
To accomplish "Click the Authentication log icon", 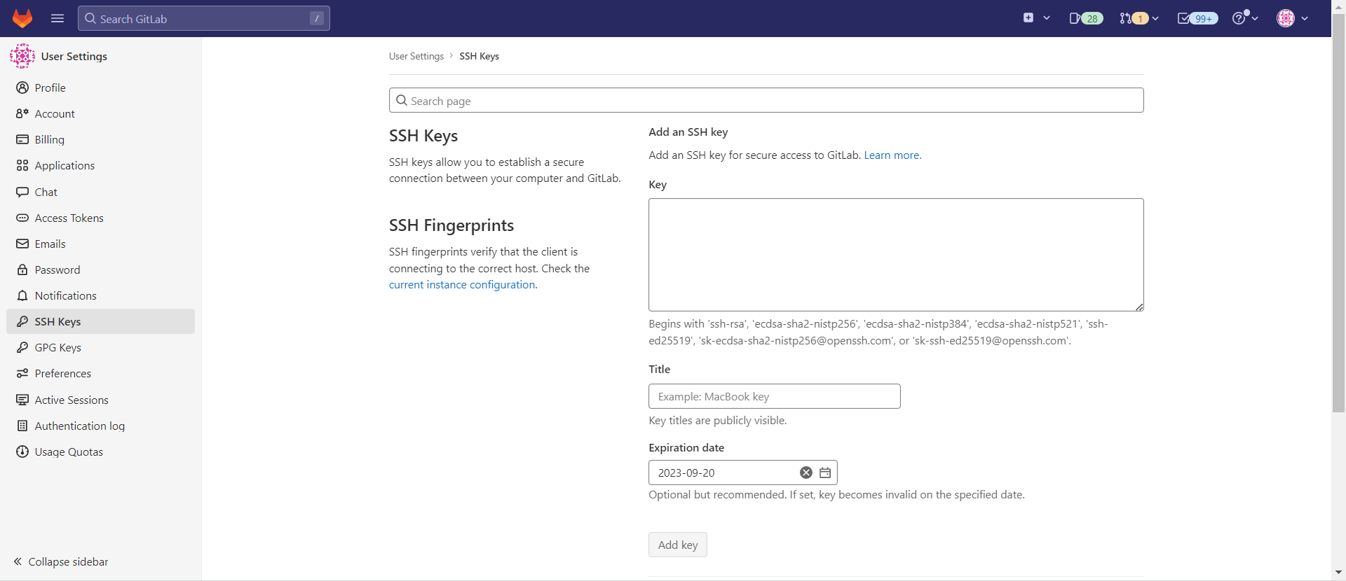I will point(22,426).
